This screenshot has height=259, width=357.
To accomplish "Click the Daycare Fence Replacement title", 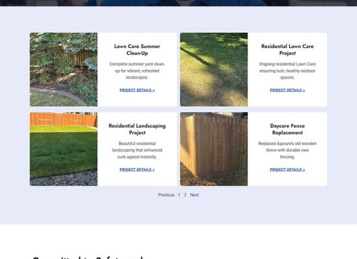I will coord(288,129).
